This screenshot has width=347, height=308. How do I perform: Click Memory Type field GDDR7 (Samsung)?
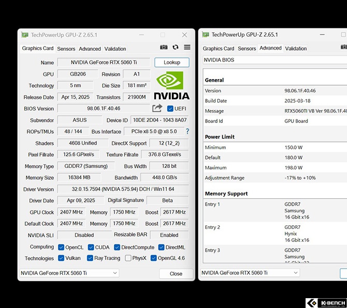[x=86, y=166]
